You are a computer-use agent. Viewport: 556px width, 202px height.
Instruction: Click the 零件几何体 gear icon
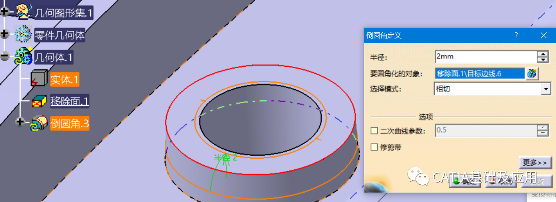(x=23, y=34)
